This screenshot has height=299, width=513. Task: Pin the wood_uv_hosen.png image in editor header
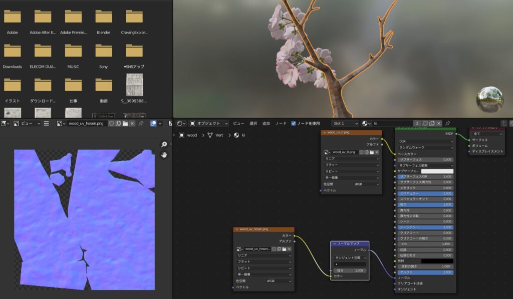click(x=141, y=123)
